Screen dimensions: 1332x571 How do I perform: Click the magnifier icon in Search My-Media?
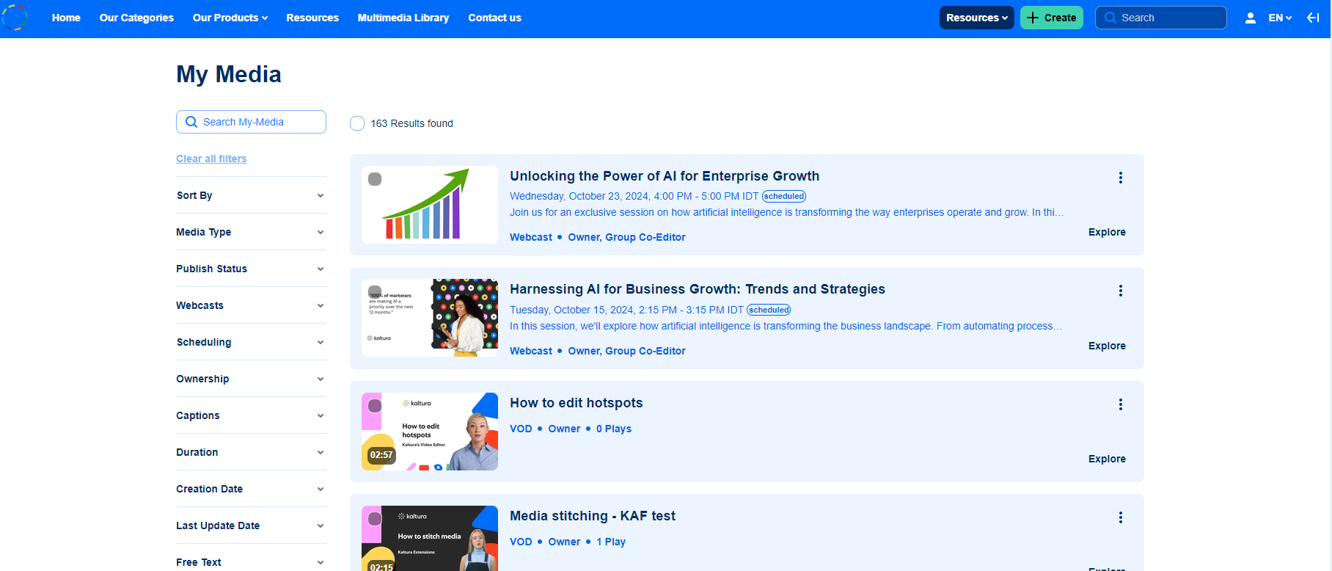[x=191, y=122]
